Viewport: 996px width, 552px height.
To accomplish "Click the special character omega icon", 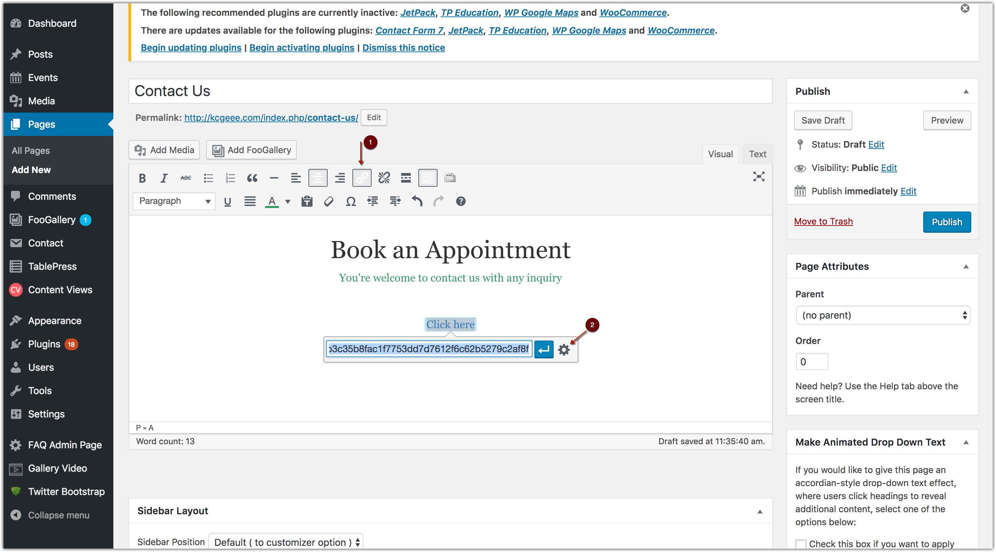I will click(x=351, y=202).
